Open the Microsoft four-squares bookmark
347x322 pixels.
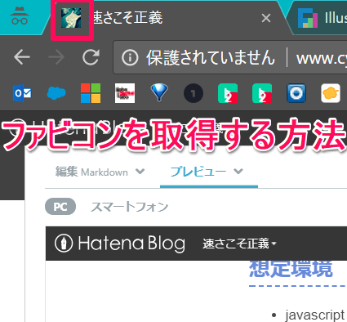(x=91, y=93)
